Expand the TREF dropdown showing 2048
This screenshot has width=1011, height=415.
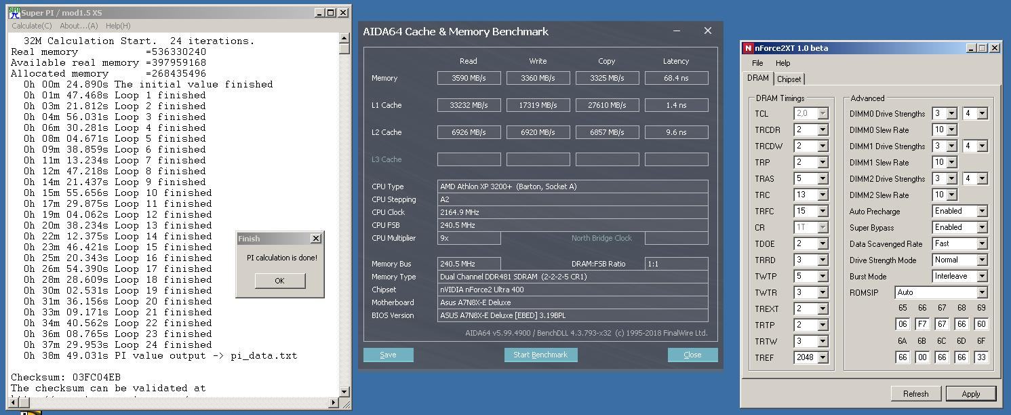(x=822, y=358)
